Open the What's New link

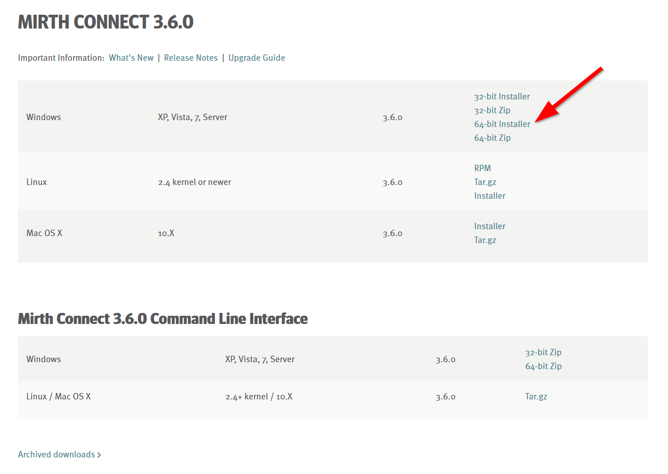(x=131, y=58)
